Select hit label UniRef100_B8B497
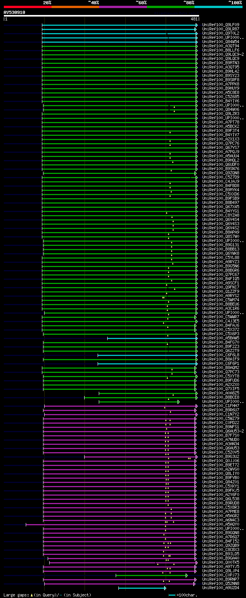The width and height of the screenshot is (246, 598). (221, 202)
